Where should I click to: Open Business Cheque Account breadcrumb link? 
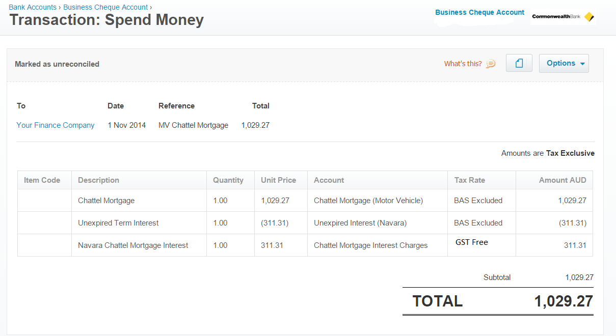click(x=105, y=7)
